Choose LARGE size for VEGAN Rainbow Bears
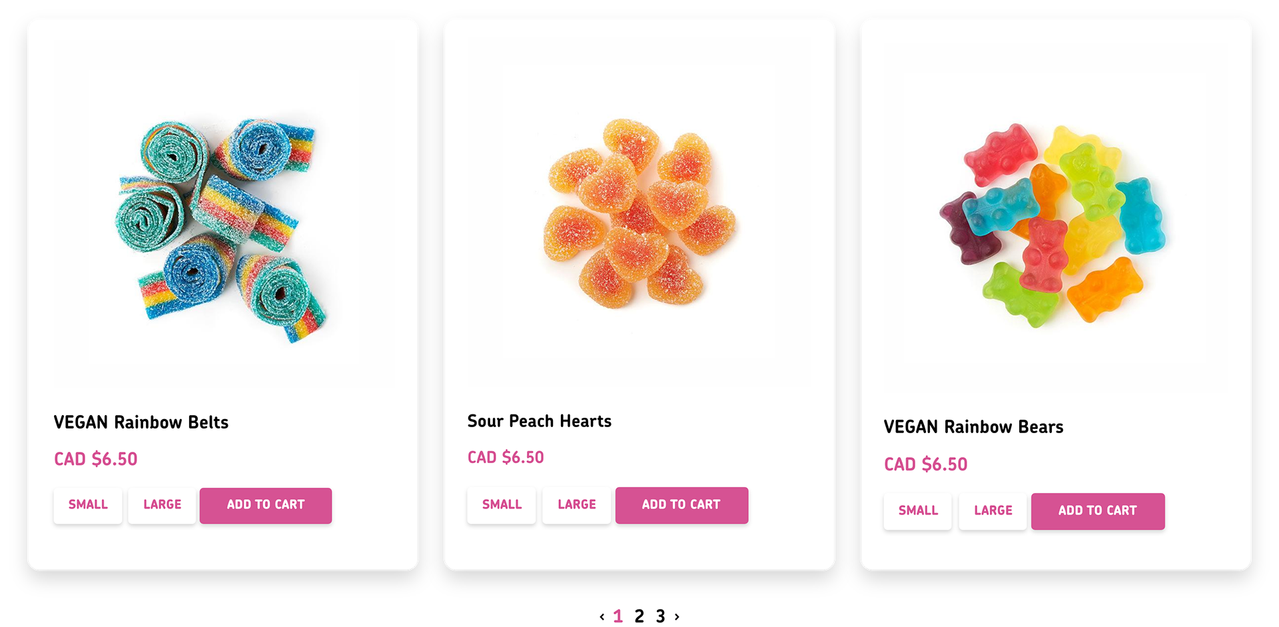The image size is (1279, 627). click(x=993, y=511)
